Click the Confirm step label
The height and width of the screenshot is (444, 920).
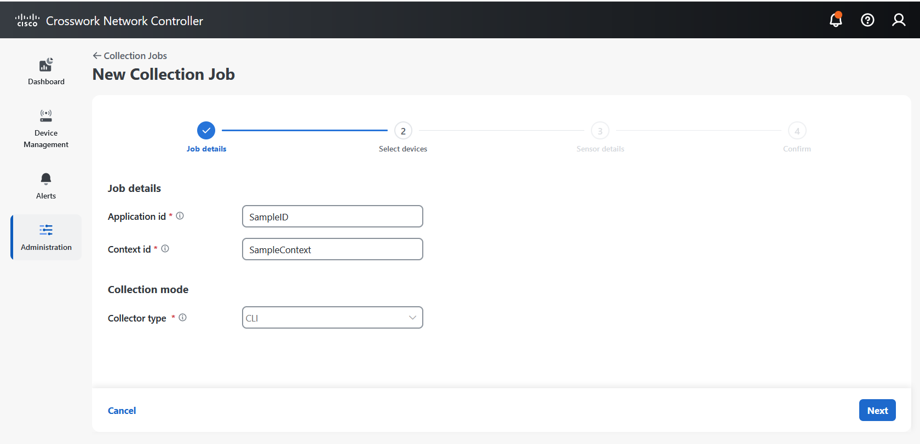click(797, 149)
